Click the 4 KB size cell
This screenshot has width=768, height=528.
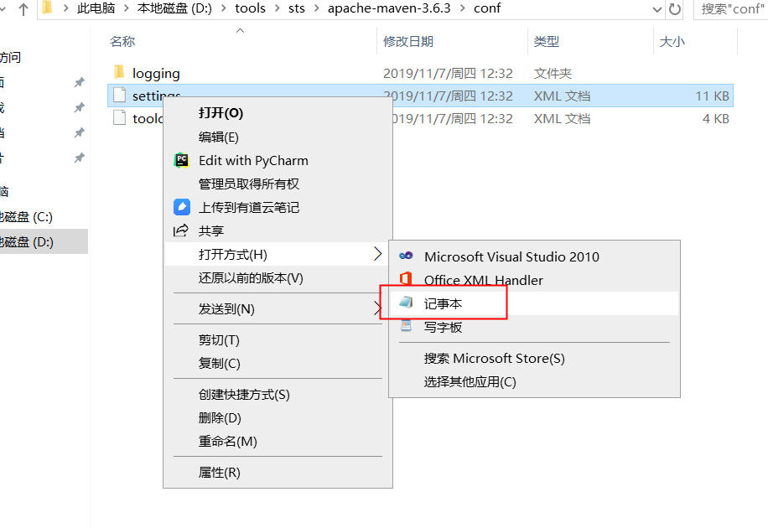click(715, 118)
